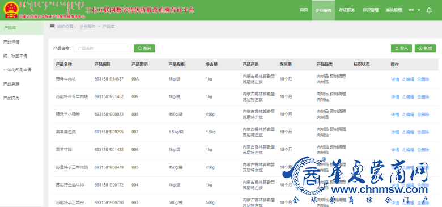Image resolution: width=442 pixels, height=207 pixels.
Task: Focus the 产品名称 search input field
Action: (x=103, y=48)
